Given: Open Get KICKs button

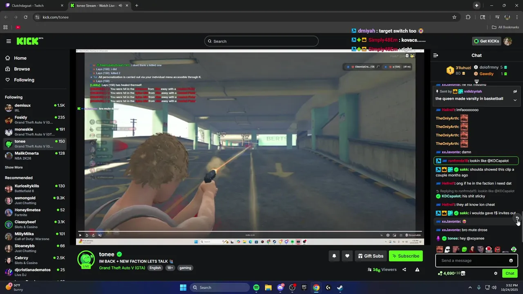Looking at the screenshot, I should [487, 41].
